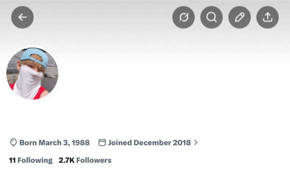Tap the magnifying glass search icon
The height and width of the screenshot is (173, 290).
212,17
